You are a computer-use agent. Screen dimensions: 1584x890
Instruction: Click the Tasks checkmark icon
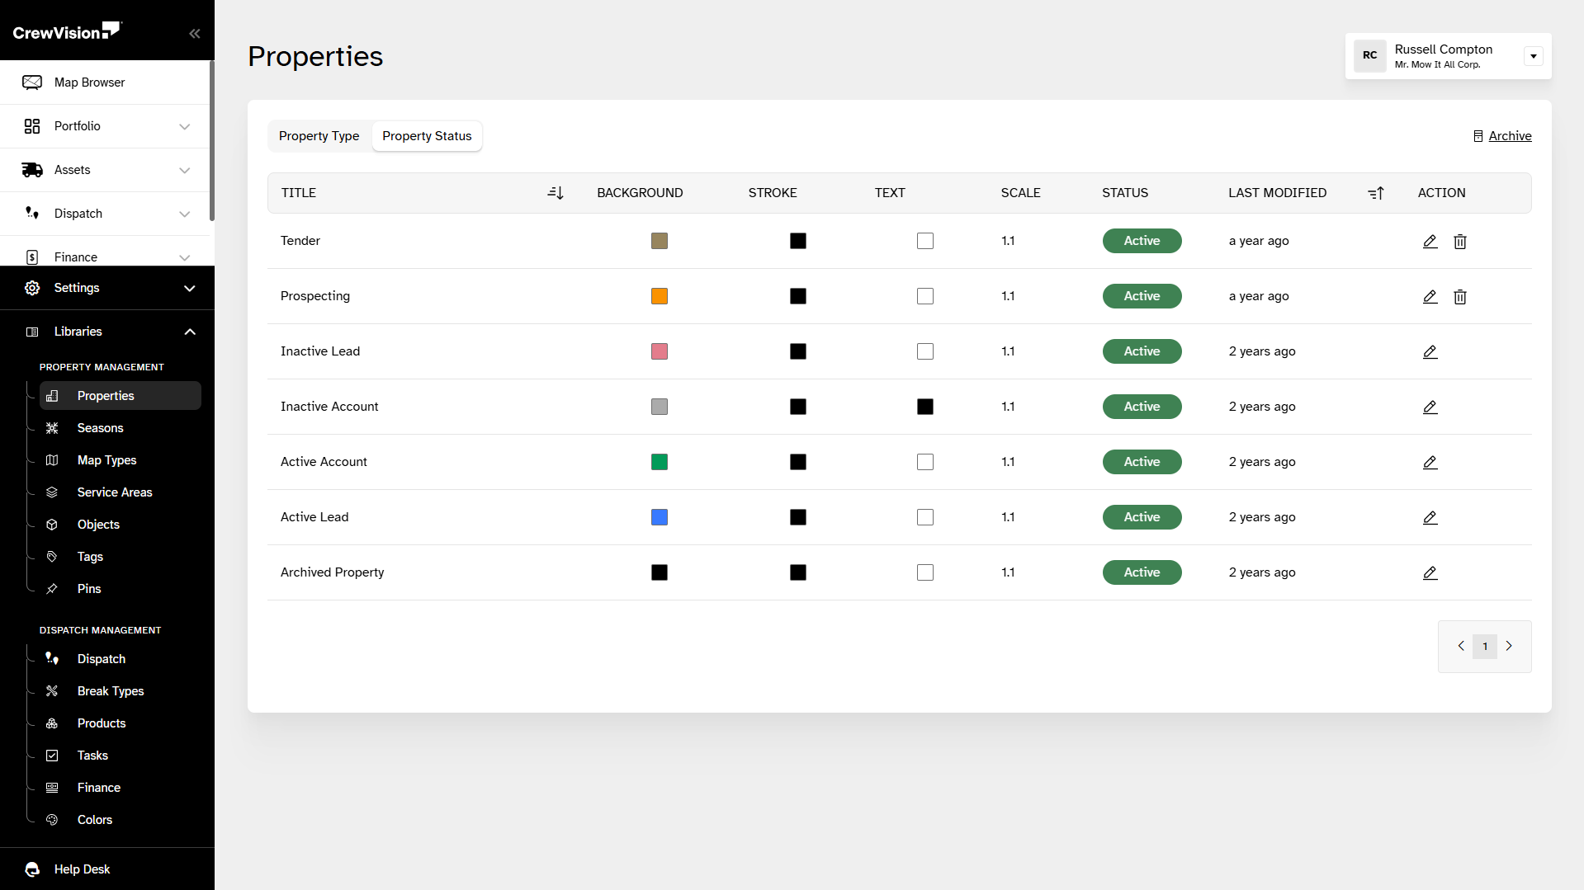click(52, 756)
